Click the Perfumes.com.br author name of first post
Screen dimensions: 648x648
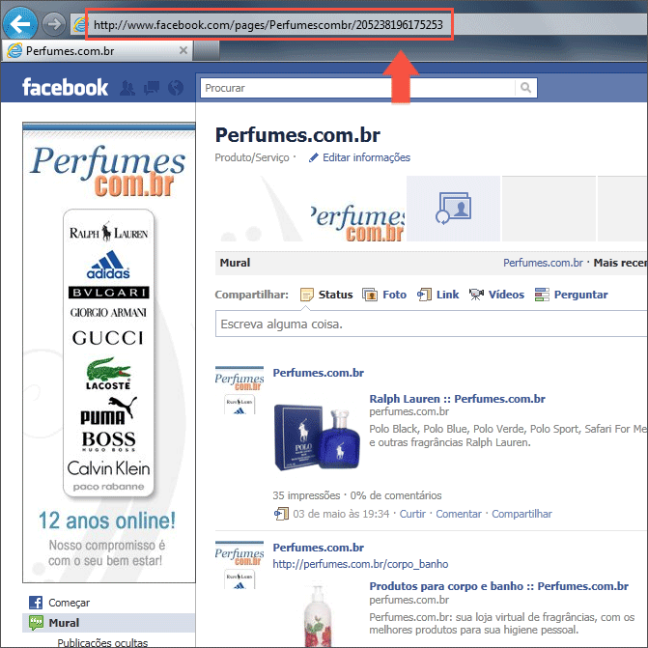pos(319,373)
